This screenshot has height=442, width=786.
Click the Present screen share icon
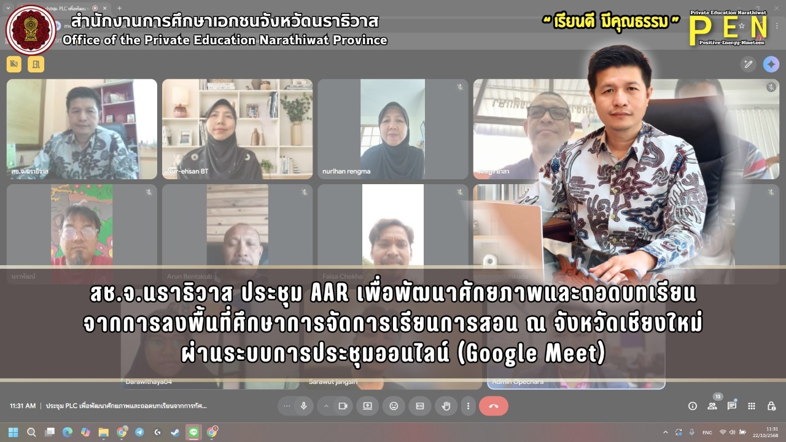368,406
